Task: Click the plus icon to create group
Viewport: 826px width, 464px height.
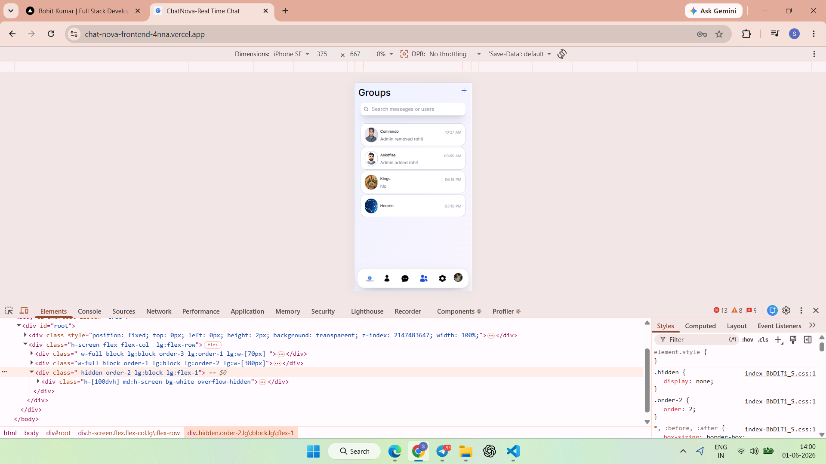Action: tap(464, 90)
